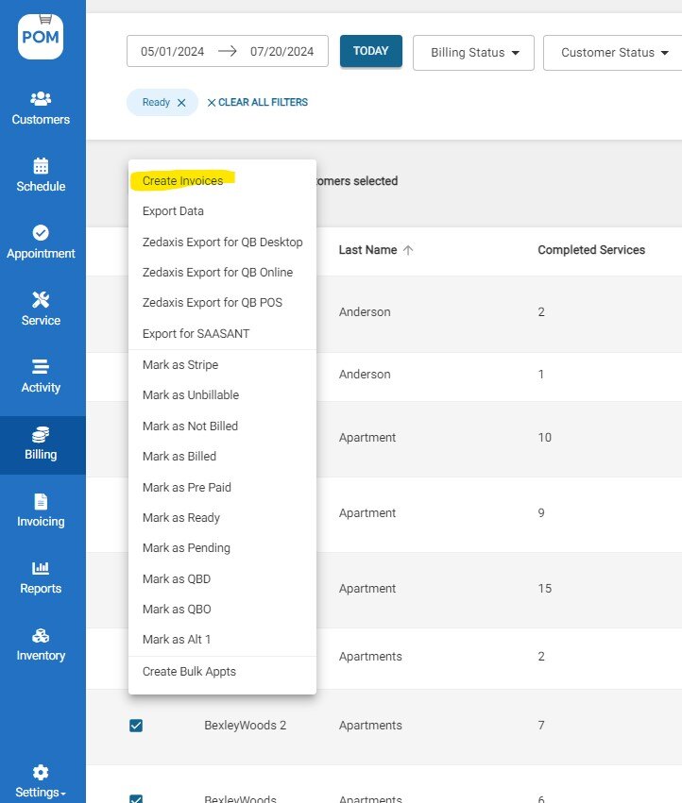The width and height of the screenshot is (682, 803).
Task: Expand the Billing Status dropdown
Action: point(474,53)
